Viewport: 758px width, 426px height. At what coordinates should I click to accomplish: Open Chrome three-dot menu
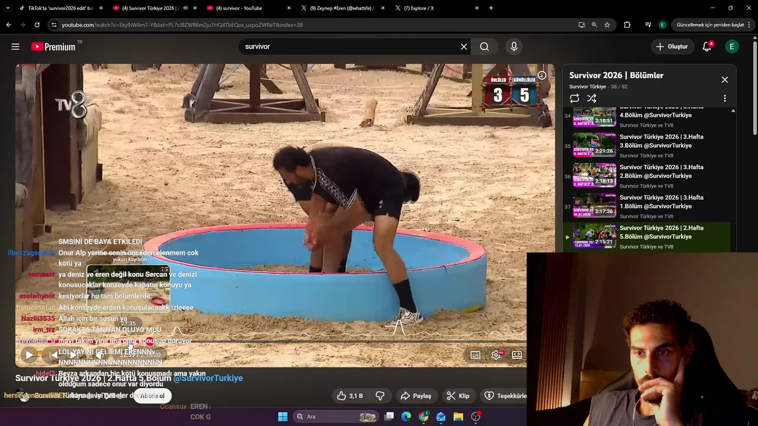coord(750,25)
